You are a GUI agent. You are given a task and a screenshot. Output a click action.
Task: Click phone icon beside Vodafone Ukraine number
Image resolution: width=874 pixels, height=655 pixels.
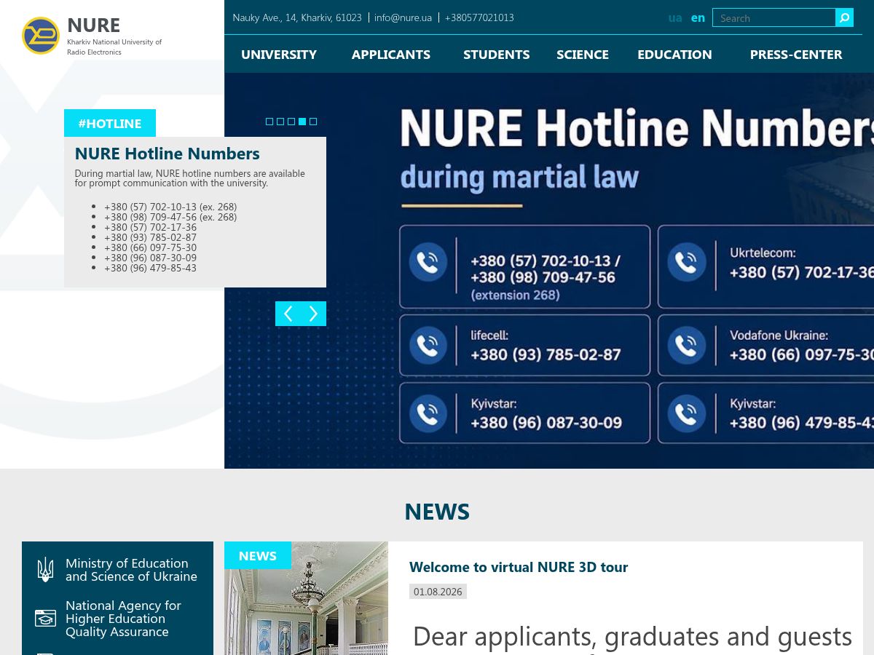(687, 346)
